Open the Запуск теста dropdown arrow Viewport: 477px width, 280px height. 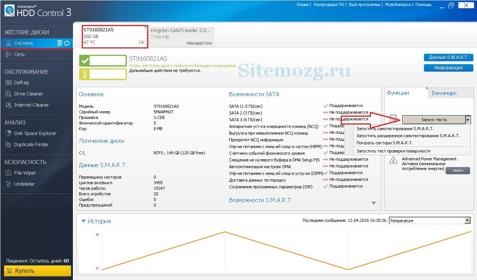coord(468,120)
